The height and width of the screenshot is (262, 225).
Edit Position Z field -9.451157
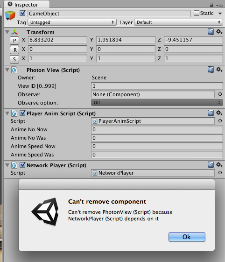coord(193,40)
